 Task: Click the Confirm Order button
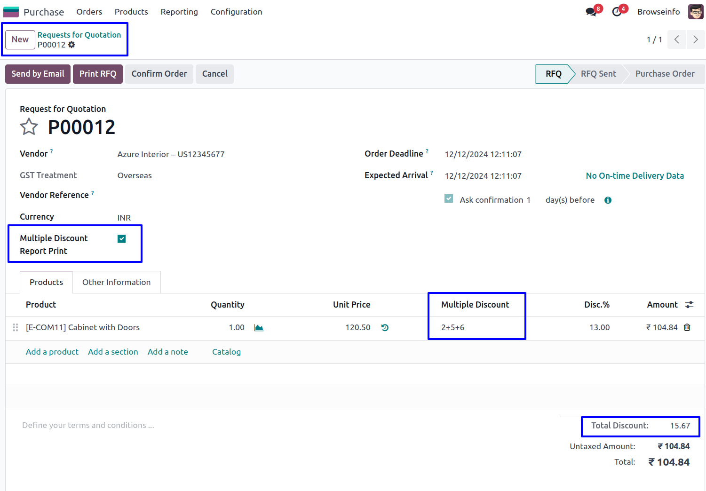[x=159, y=74]
